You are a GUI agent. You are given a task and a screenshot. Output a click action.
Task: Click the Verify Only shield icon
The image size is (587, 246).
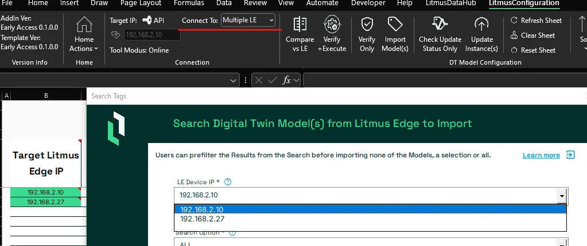(367, 24)
